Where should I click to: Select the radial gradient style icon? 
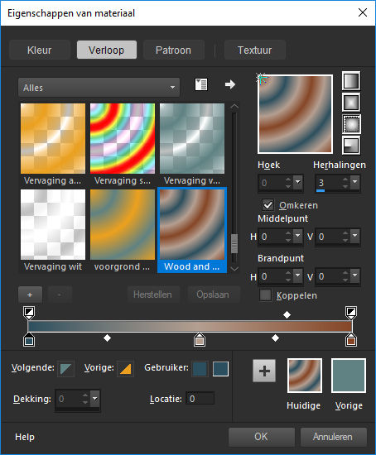coord(351,146)
